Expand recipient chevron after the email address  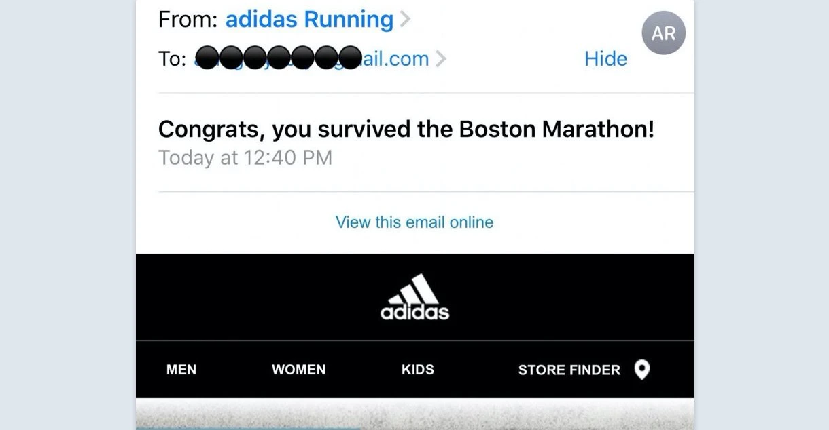coord(441,59)
